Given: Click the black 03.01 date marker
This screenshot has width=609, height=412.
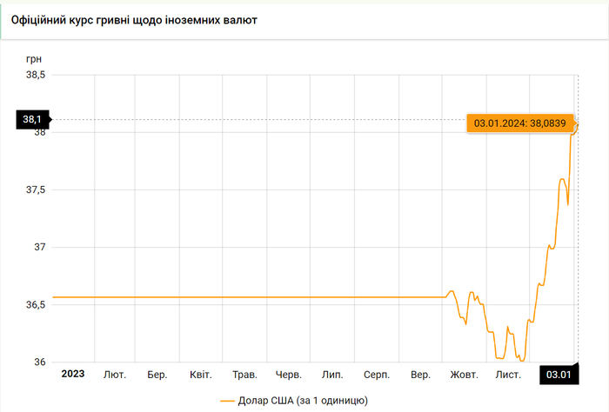Looking at the screenshot, I should 558,375.
